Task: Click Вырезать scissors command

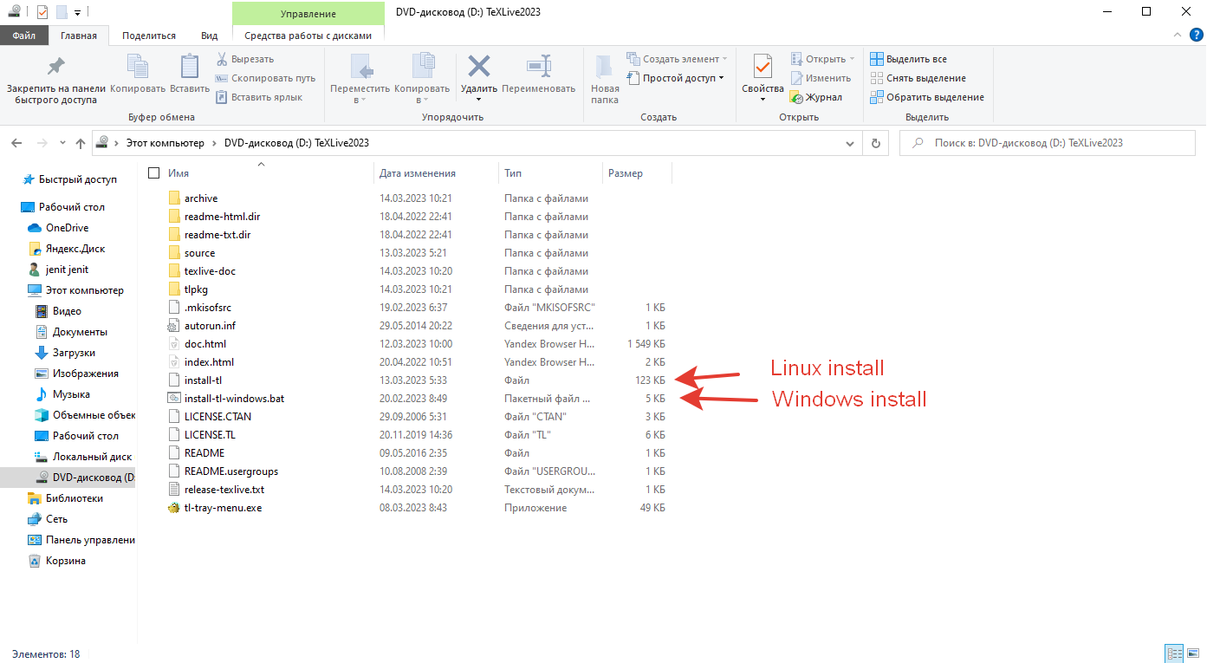Action: click(244, 59)
